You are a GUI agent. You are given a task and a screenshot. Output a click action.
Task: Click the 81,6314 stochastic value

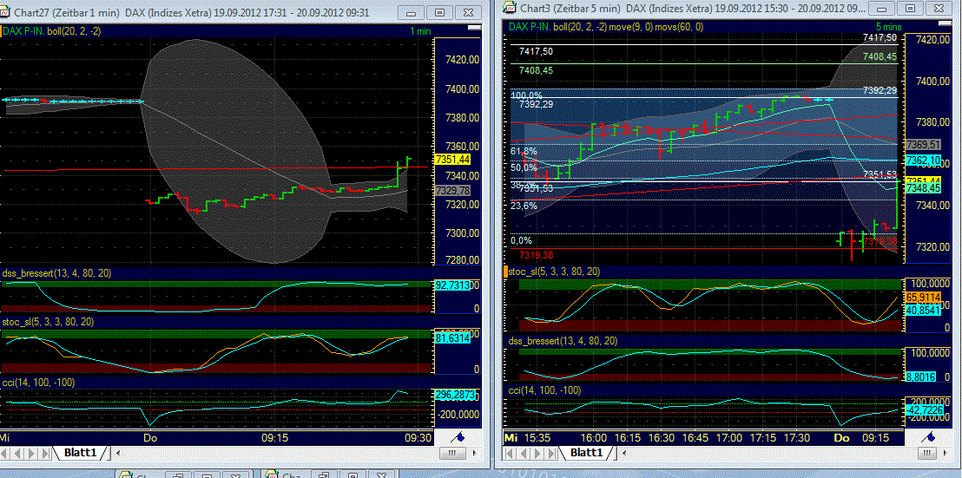[x=452, y=337]
